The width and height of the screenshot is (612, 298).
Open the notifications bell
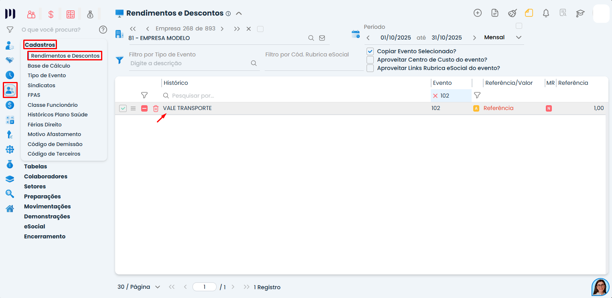point(546,13)
